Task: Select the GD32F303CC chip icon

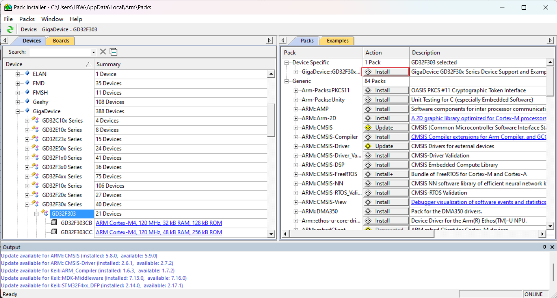Action: point(54,232)
